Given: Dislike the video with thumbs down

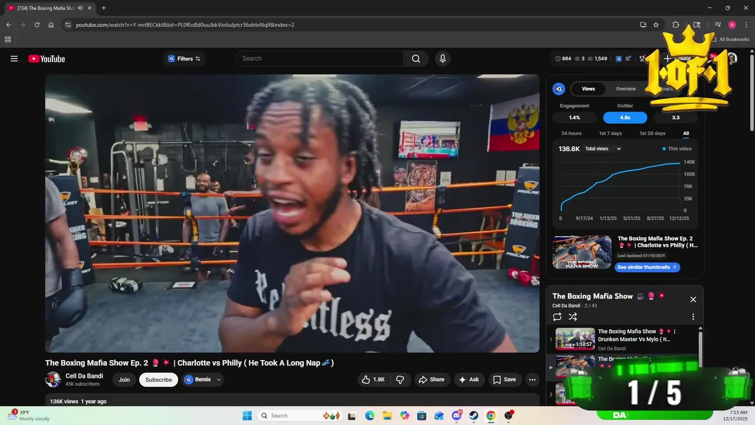Looking at the screenshot, I should point(400,380).
